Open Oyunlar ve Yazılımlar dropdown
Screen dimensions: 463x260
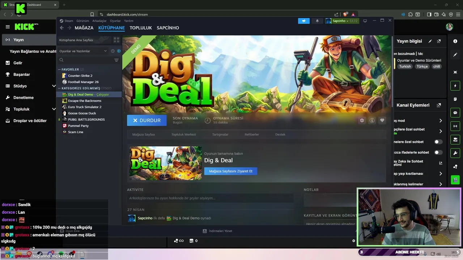pyautogui.click(x=83, y=51)
